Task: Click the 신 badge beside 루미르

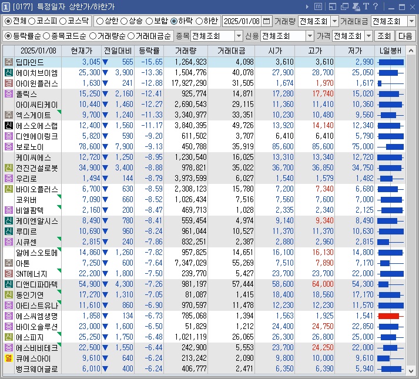Action: pos(9,231)
